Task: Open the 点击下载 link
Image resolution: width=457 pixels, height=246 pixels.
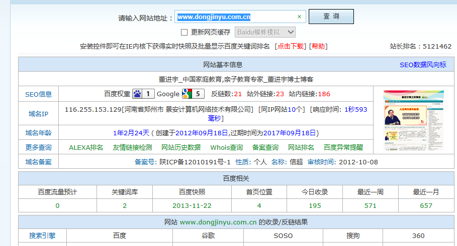Action: [290, 47]
